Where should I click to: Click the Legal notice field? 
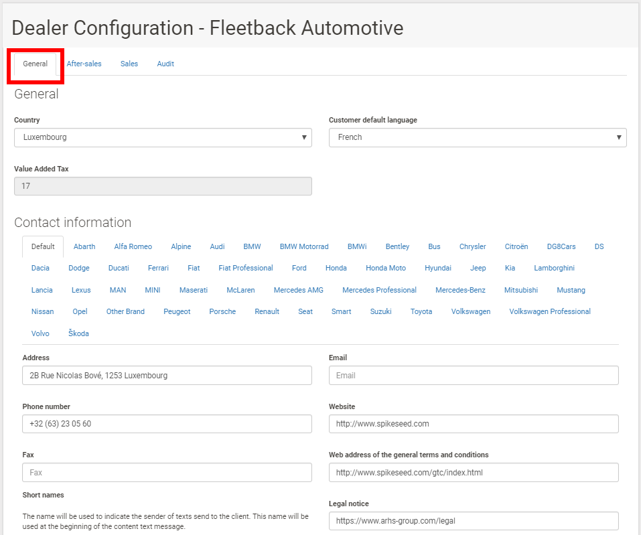point(473,521)
